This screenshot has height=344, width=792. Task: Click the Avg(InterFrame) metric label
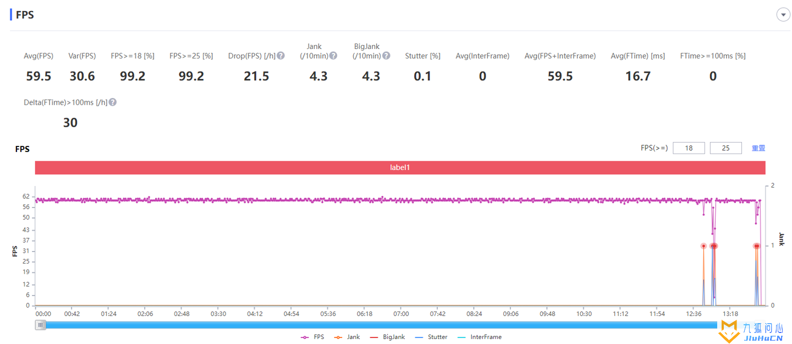[482, 56]
